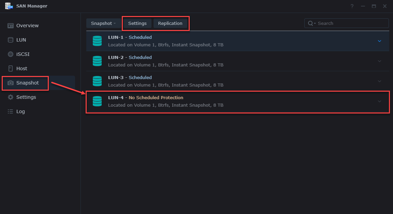Expand the LUN-2 row chevron

379,61
